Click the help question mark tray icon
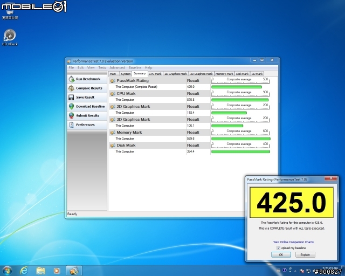345x276 pixels. click(285, 270)
